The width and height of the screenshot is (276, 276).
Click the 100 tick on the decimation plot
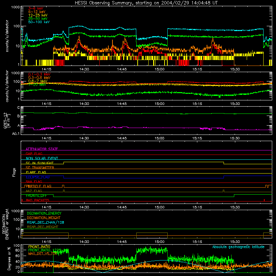tap(17, 219)
